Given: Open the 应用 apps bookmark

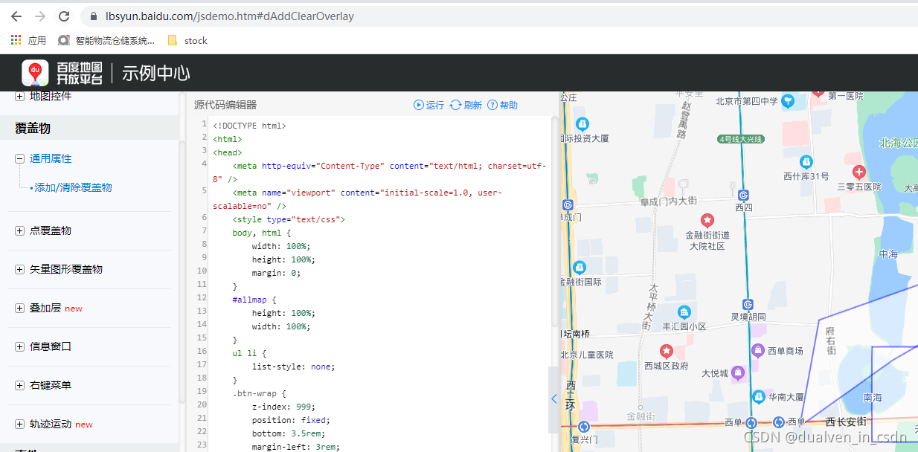Looking at the screenshot, I should 28,40.
